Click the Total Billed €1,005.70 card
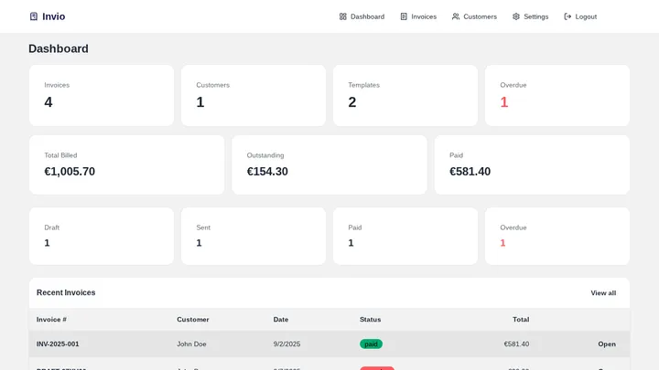 pyautogui.click(x=126, y=164)
